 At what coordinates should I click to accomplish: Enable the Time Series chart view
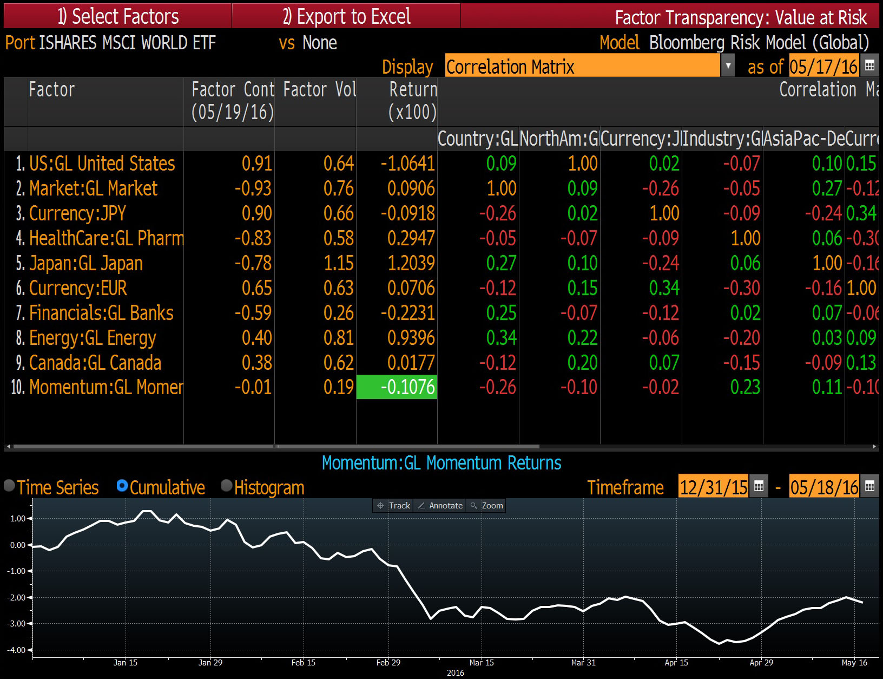[x=9, y=486]
